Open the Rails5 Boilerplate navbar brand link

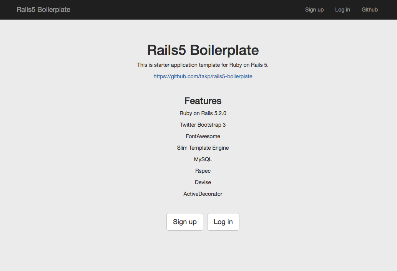(x=43, y=10)
